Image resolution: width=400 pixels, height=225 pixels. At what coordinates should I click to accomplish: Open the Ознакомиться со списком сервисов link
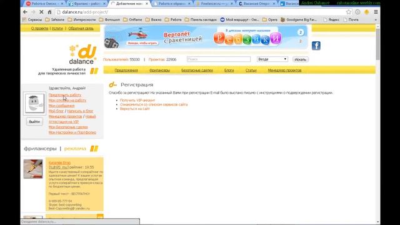tap(154, 104)
